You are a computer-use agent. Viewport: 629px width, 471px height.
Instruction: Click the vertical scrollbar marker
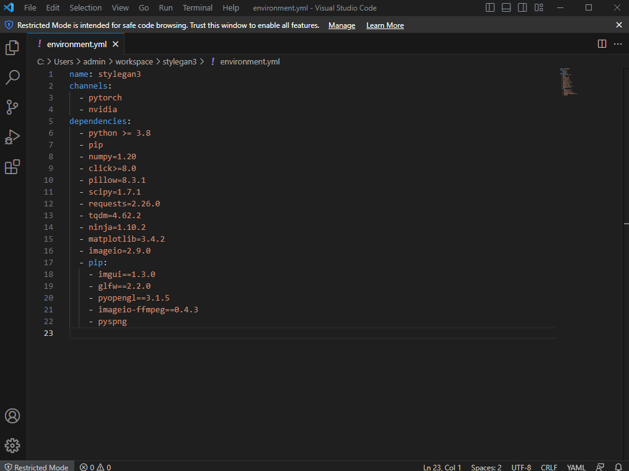[626, 224]
